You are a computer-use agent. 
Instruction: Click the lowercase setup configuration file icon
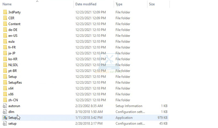[x=5, y=124]
